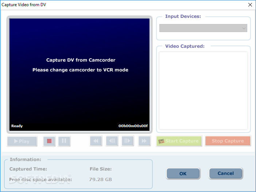Viewport: 256px width, 192px height.
Task: Click 'Capture DV from Camcorder' text
Action: [x=81, y=60]
